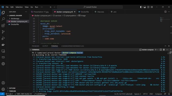Toggle the bottom panel layout
The image size is (172, 96).
(x=145, y=7)
